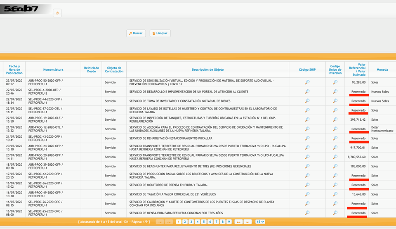Click the captcha image reading 5fnb7
The width and height of the screenshot is (396, 229).
click(x=25, y=9)
